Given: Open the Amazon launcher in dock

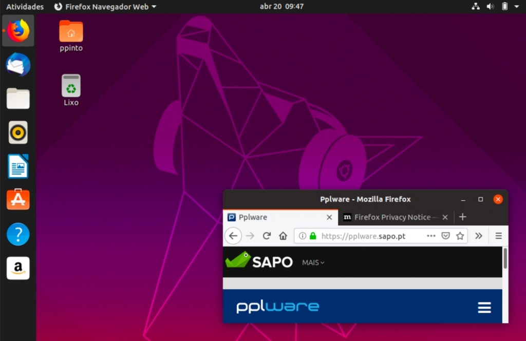Looking at the screenshot, I should (x=18, y=268).
